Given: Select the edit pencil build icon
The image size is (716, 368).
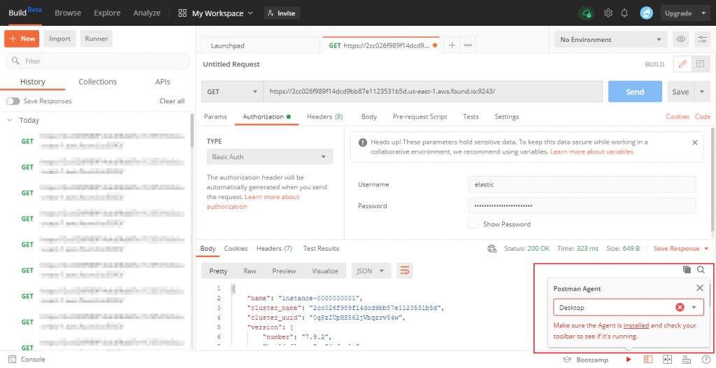Looking at the screenshot, I should [682, 64].
